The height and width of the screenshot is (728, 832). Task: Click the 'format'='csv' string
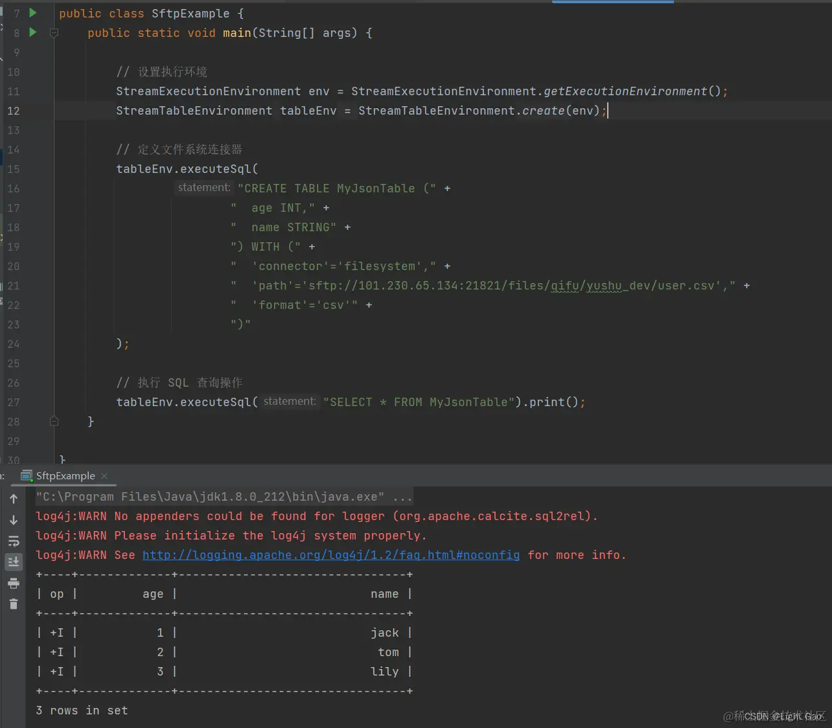click(305, 305)
